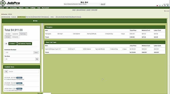Screen dimensions: 170x94
Task: Click the JobPro Technology logo
Action: 10,3
